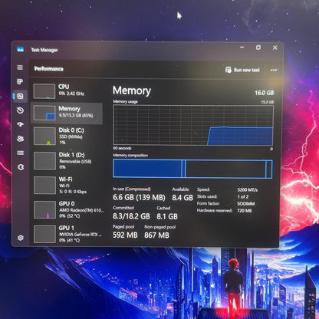Viewport: 319px width, 319px height.
Task: Open the Startup apps icon
Action: (20, 124)
